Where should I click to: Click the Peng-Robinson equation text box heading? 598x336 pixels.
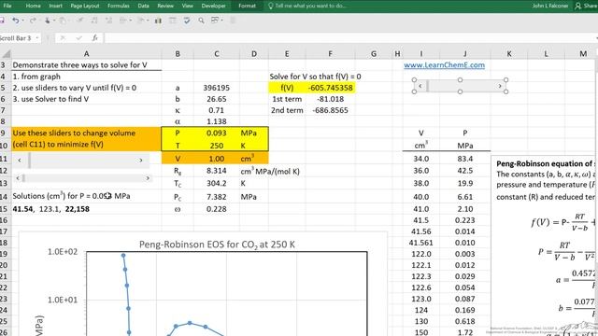(x=546, y=164)
